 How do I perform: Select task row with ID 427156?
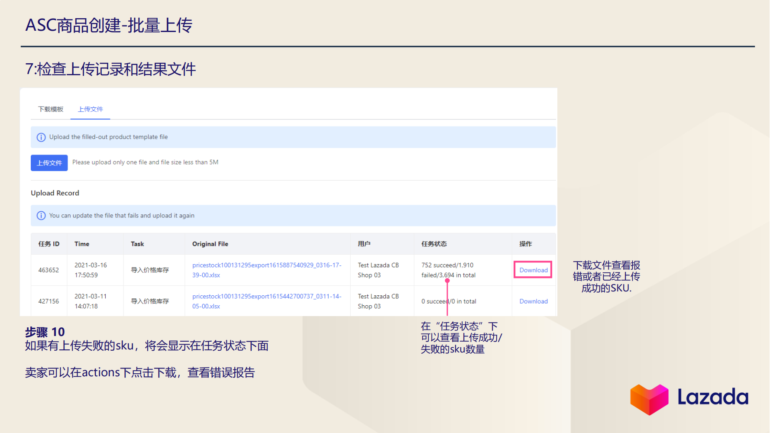[49, 301]
